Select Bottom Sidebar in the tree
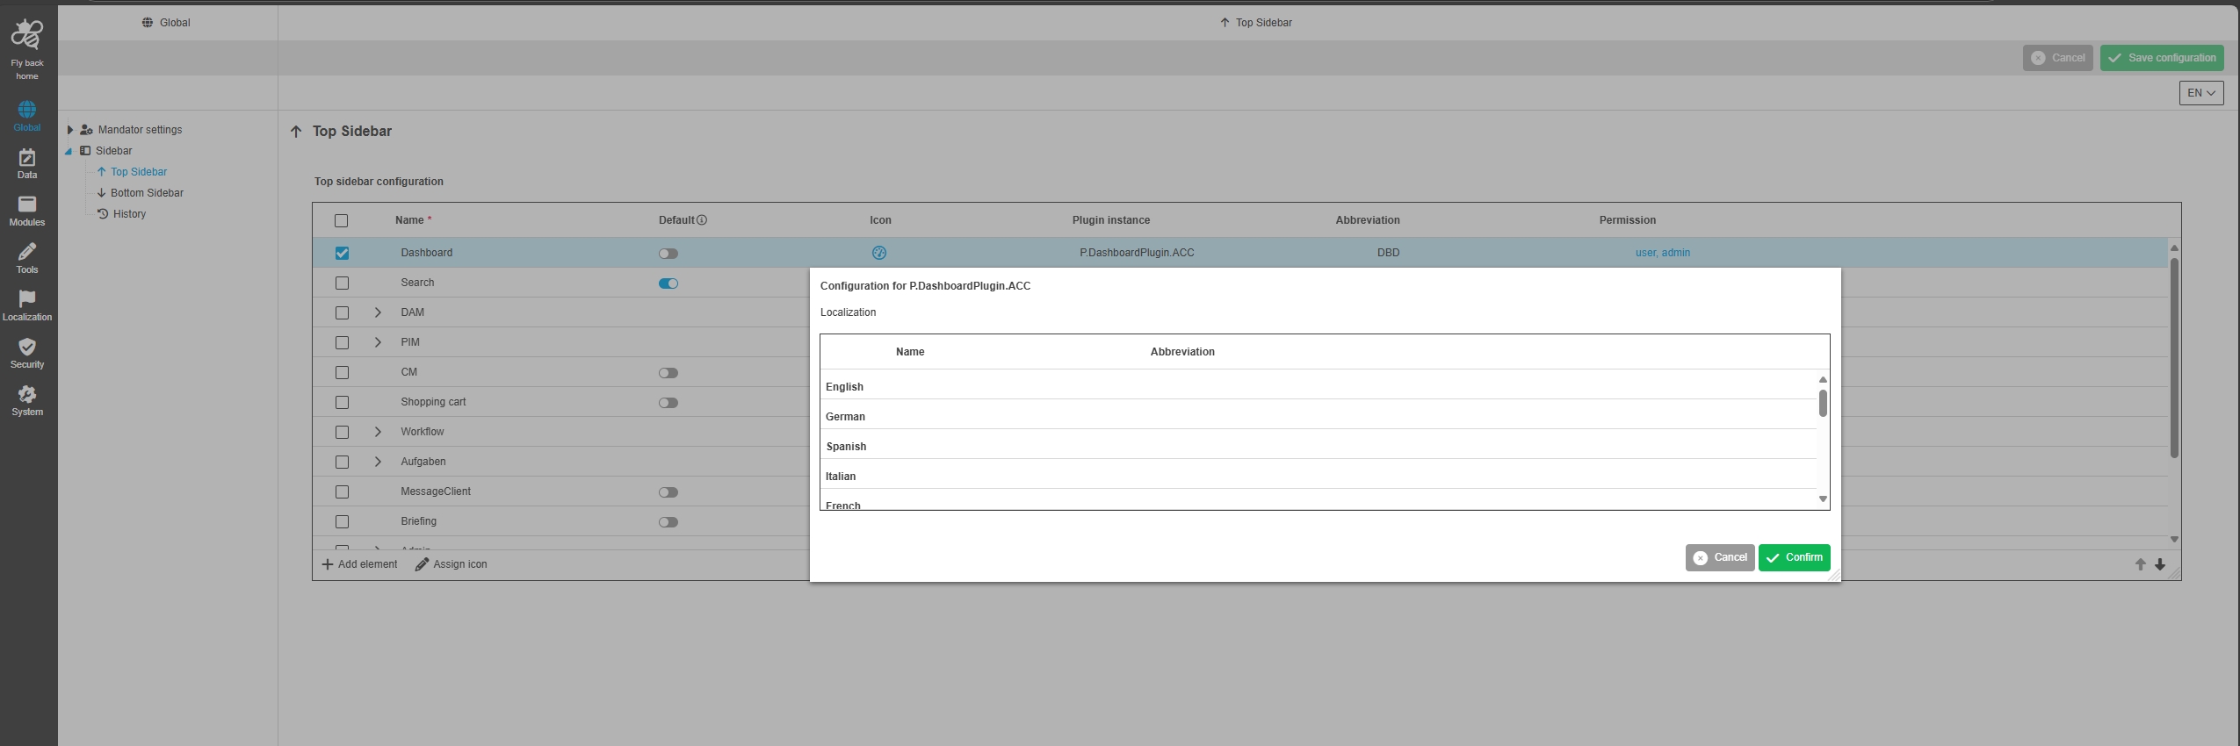This screenshot has width=2240, height=746. [147, 193]
